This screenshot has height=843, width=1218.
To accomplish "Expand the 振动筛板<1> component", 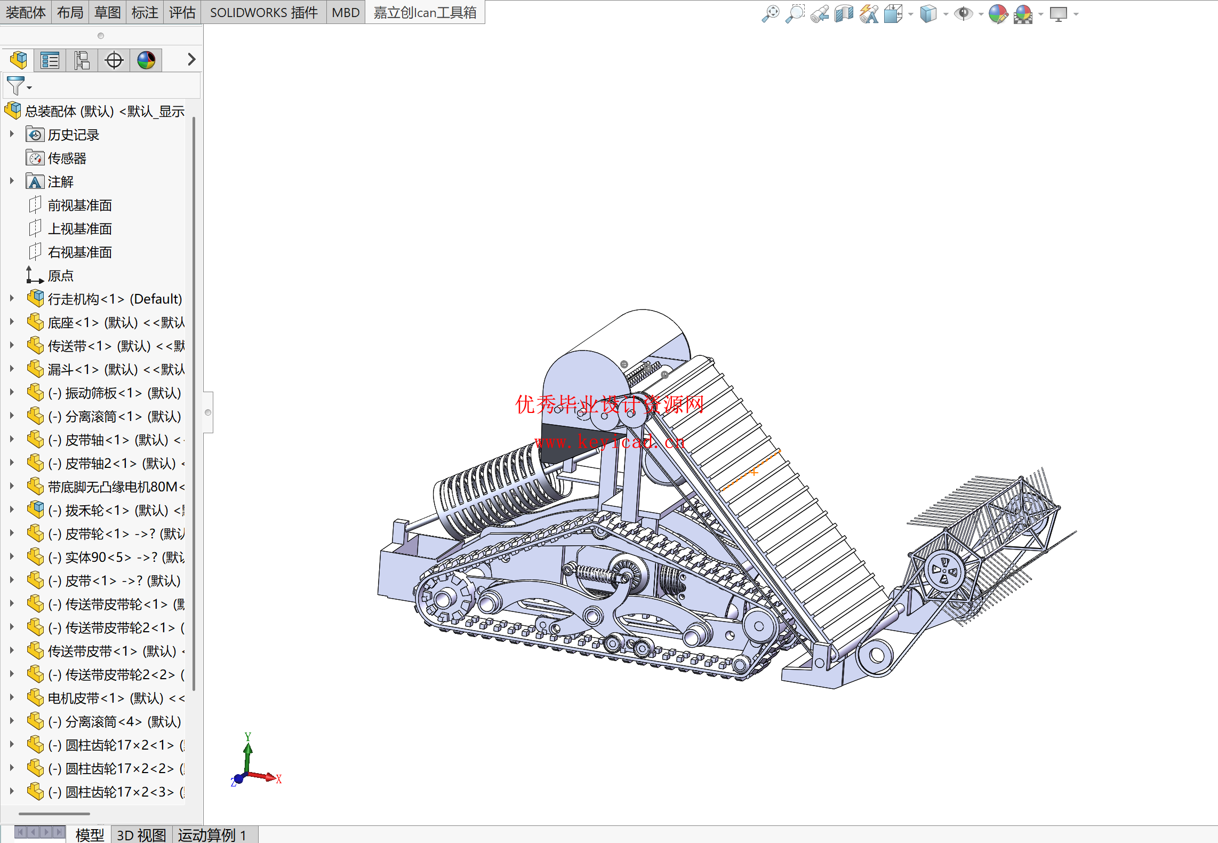I will pos(12,393).
